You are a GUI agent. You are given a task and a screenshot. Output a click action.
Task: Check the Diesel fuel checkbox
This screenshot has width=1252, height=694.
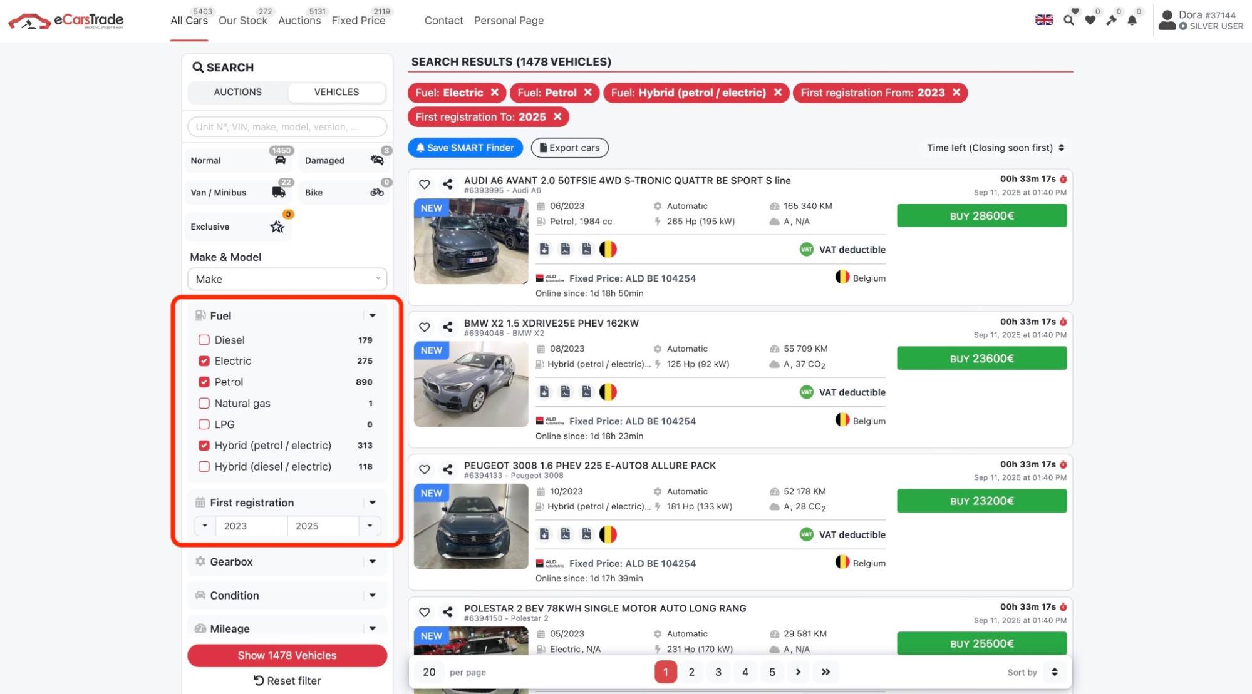tap(204, 340)
